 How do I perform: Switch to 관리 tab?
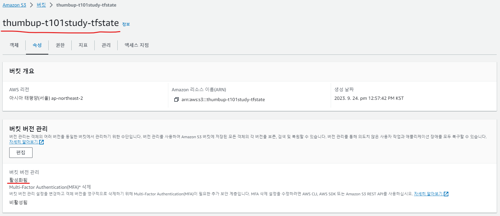[106, 45]
